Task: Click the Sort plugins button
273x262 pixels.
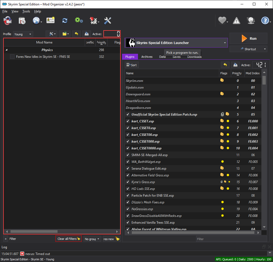Action: point(132,65)
